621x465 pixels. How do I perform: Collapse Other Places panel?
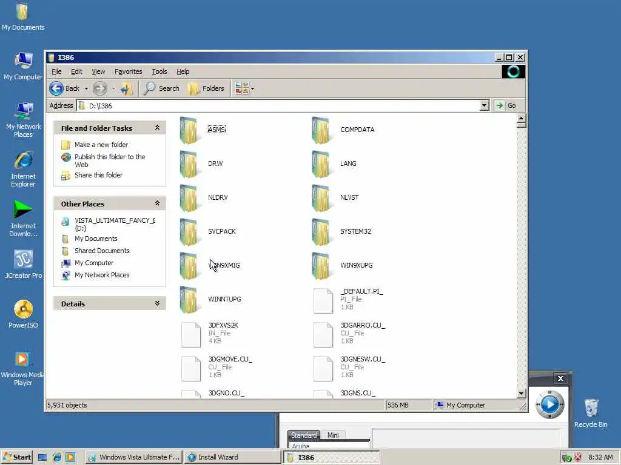(157, 203)
